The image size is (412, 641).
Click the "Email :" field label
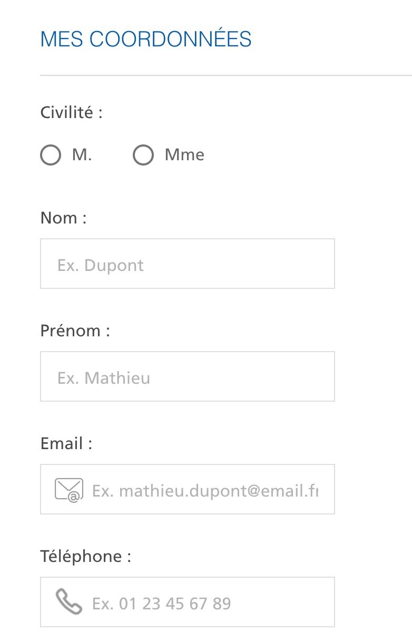click(66, 444)
